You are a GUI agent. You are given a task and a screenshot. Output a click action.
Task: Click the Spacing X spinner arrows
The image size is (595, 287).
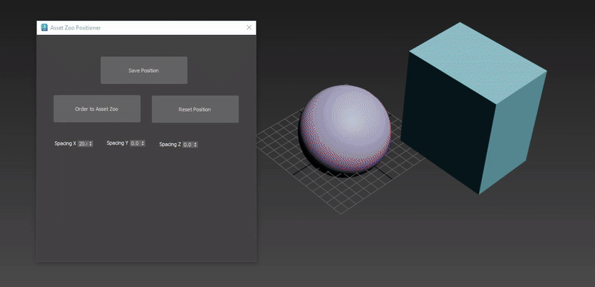[91, 144]
